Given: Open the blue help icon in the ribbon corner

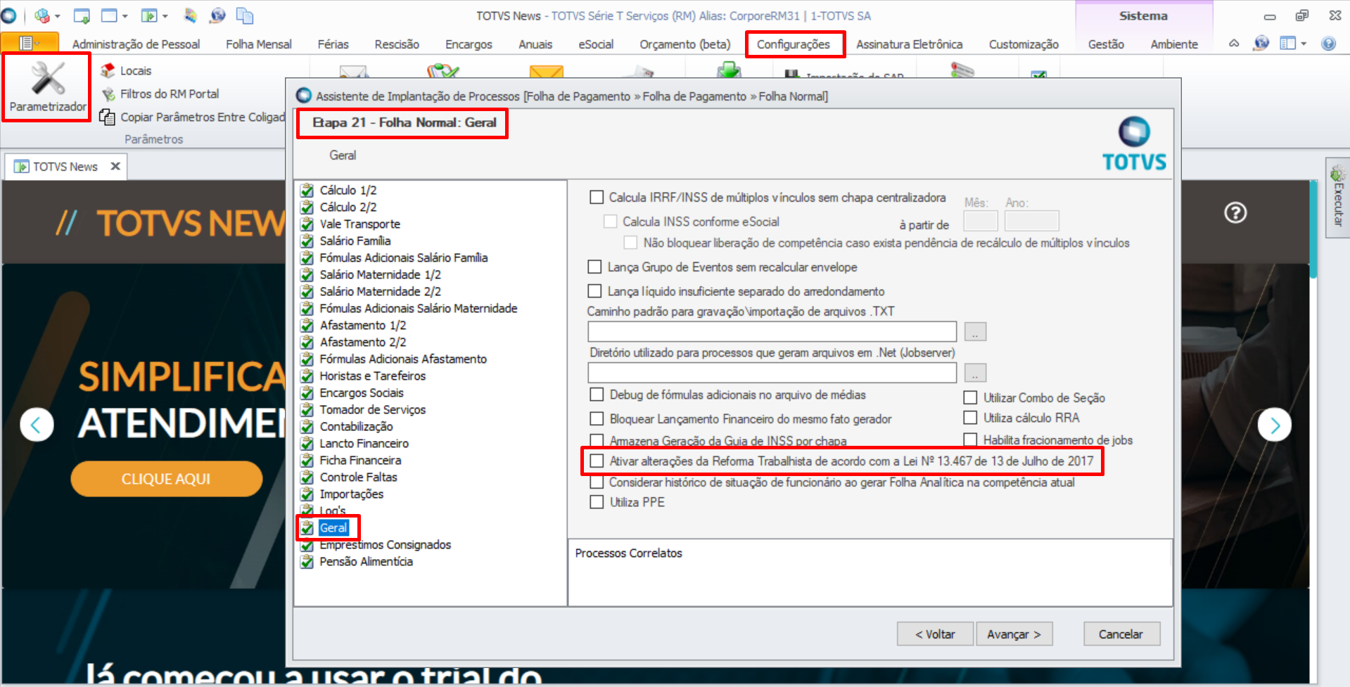Looking at the screenshot, I should coord(1328,44).
